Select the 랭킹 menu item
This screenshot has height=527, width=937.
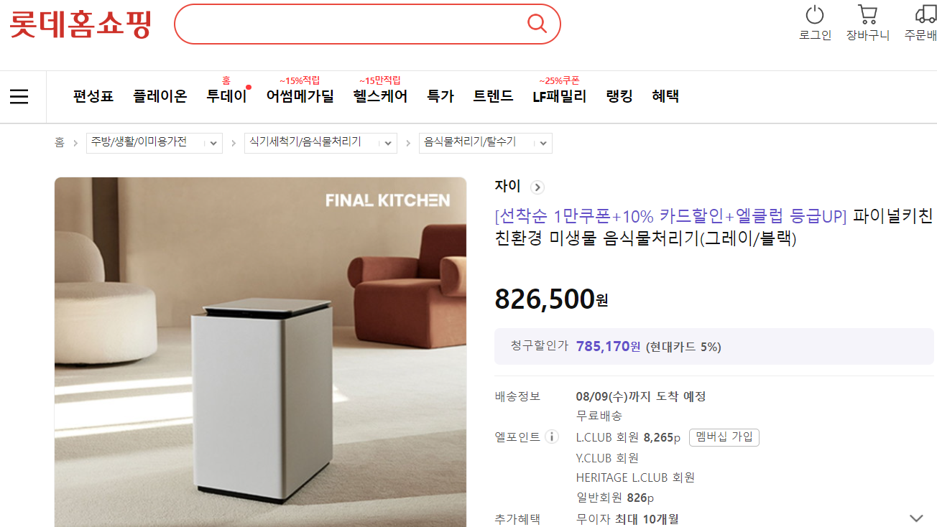pos(619,96)
